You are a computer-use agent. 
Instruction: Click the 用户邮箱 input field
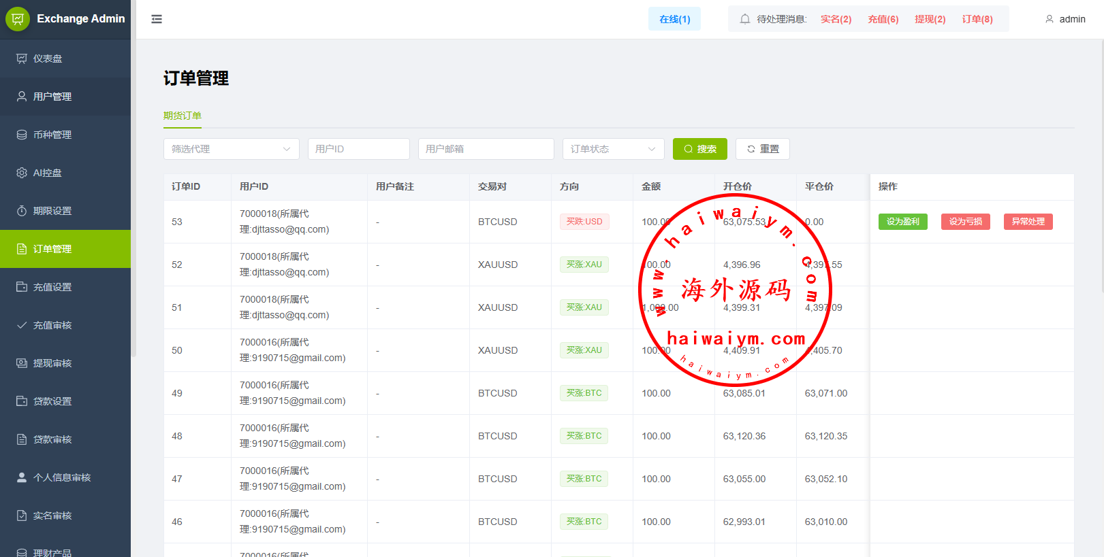click(486, 149)
